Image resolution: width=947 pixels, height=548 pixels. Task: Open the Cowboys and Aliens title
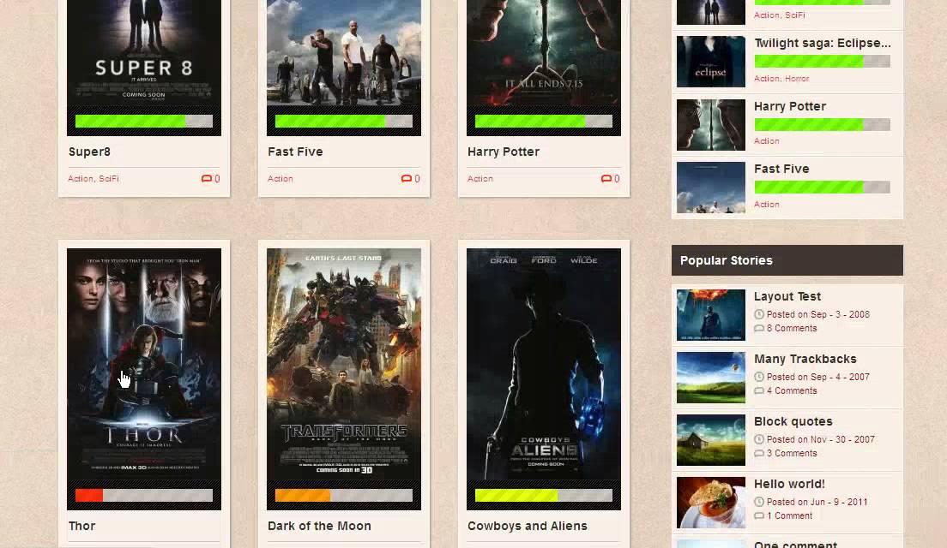[x=528, y=526]
